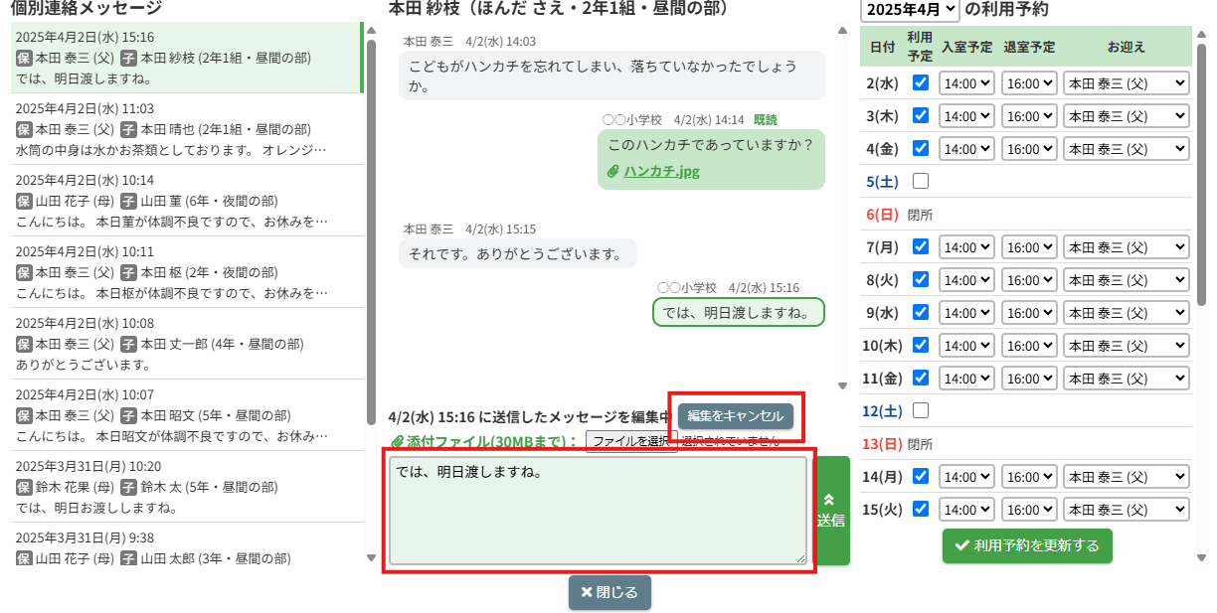Click in the message edit text area
1217x613 pixels.
(x=597, y=512)
